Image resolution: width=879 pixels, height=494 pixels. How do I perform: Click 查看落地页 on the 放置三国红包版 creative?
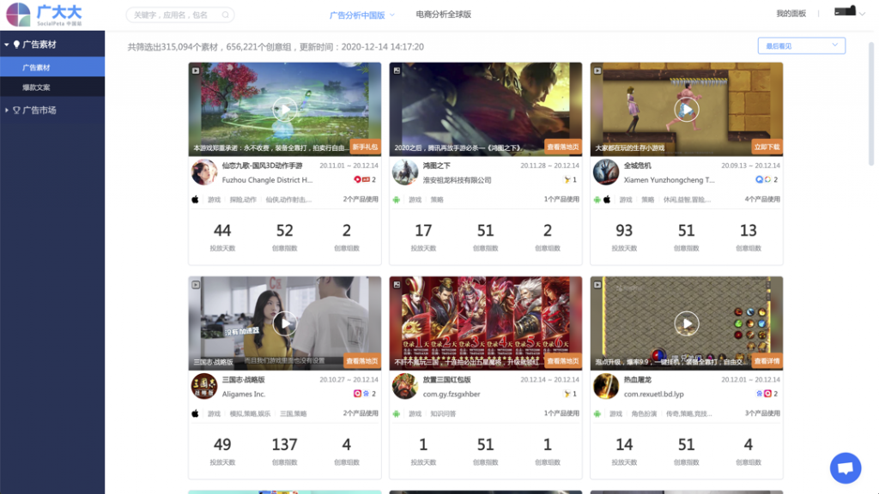[563, 361]
